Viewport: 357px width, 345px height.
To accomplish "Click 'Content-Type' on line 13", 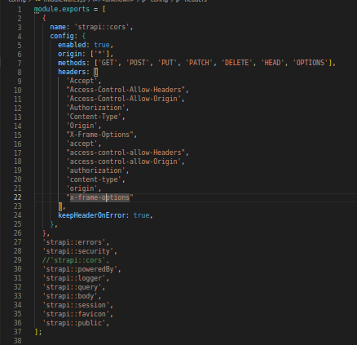I will click(x=94, y=117).
